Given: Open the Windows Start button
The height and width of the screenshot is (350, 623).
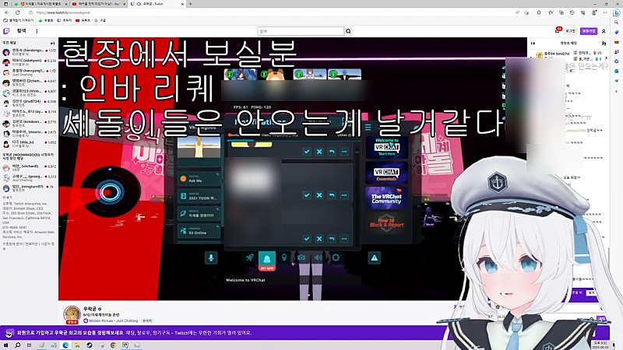Looking at the screenshot, I should tap(6, 345).
